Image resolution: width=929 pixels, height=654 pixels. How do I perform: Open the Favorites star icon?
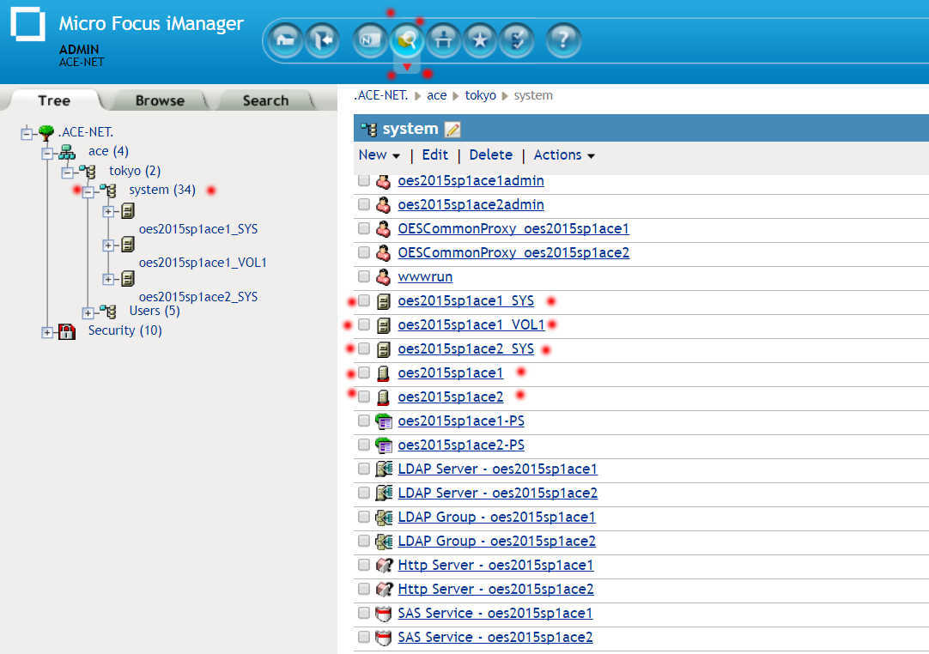pos(480,40)
